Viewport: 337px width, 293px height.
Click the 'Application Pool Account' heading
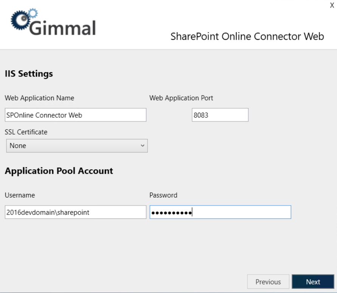[59, 171]
